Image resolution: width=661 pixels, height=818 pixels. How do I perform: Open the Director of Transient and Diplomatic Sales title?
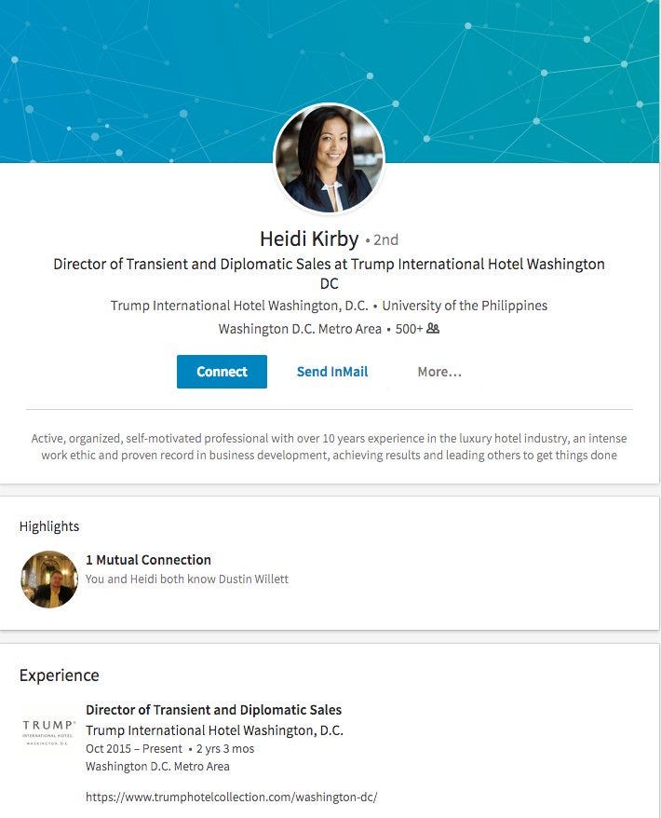click(x=214, y=710)
